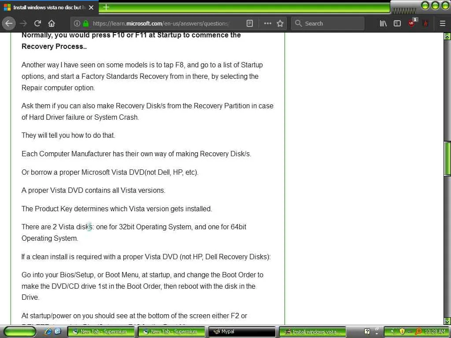
Task: Click the Install windows vista taskbar button
Action: click(313, 332)
